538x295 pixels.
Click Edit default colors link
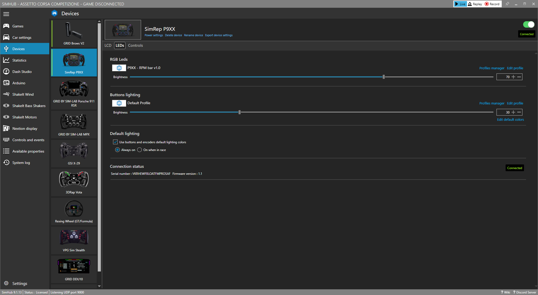pos(510,119)
